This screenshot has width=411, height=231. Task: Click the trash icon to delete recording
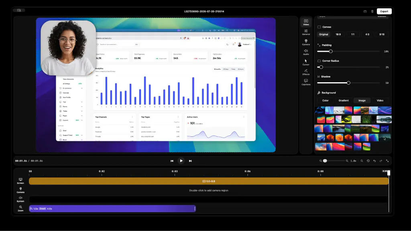[x=372, y=11]
